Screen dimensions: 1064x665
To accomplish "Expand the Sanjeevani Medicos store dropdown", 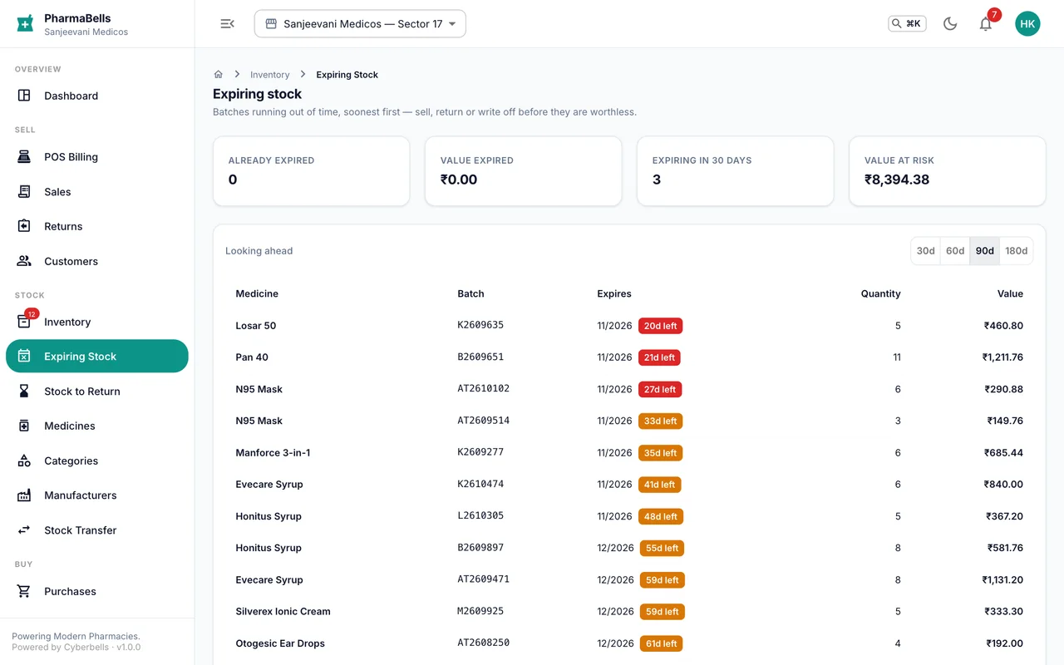I will [360, 24].
